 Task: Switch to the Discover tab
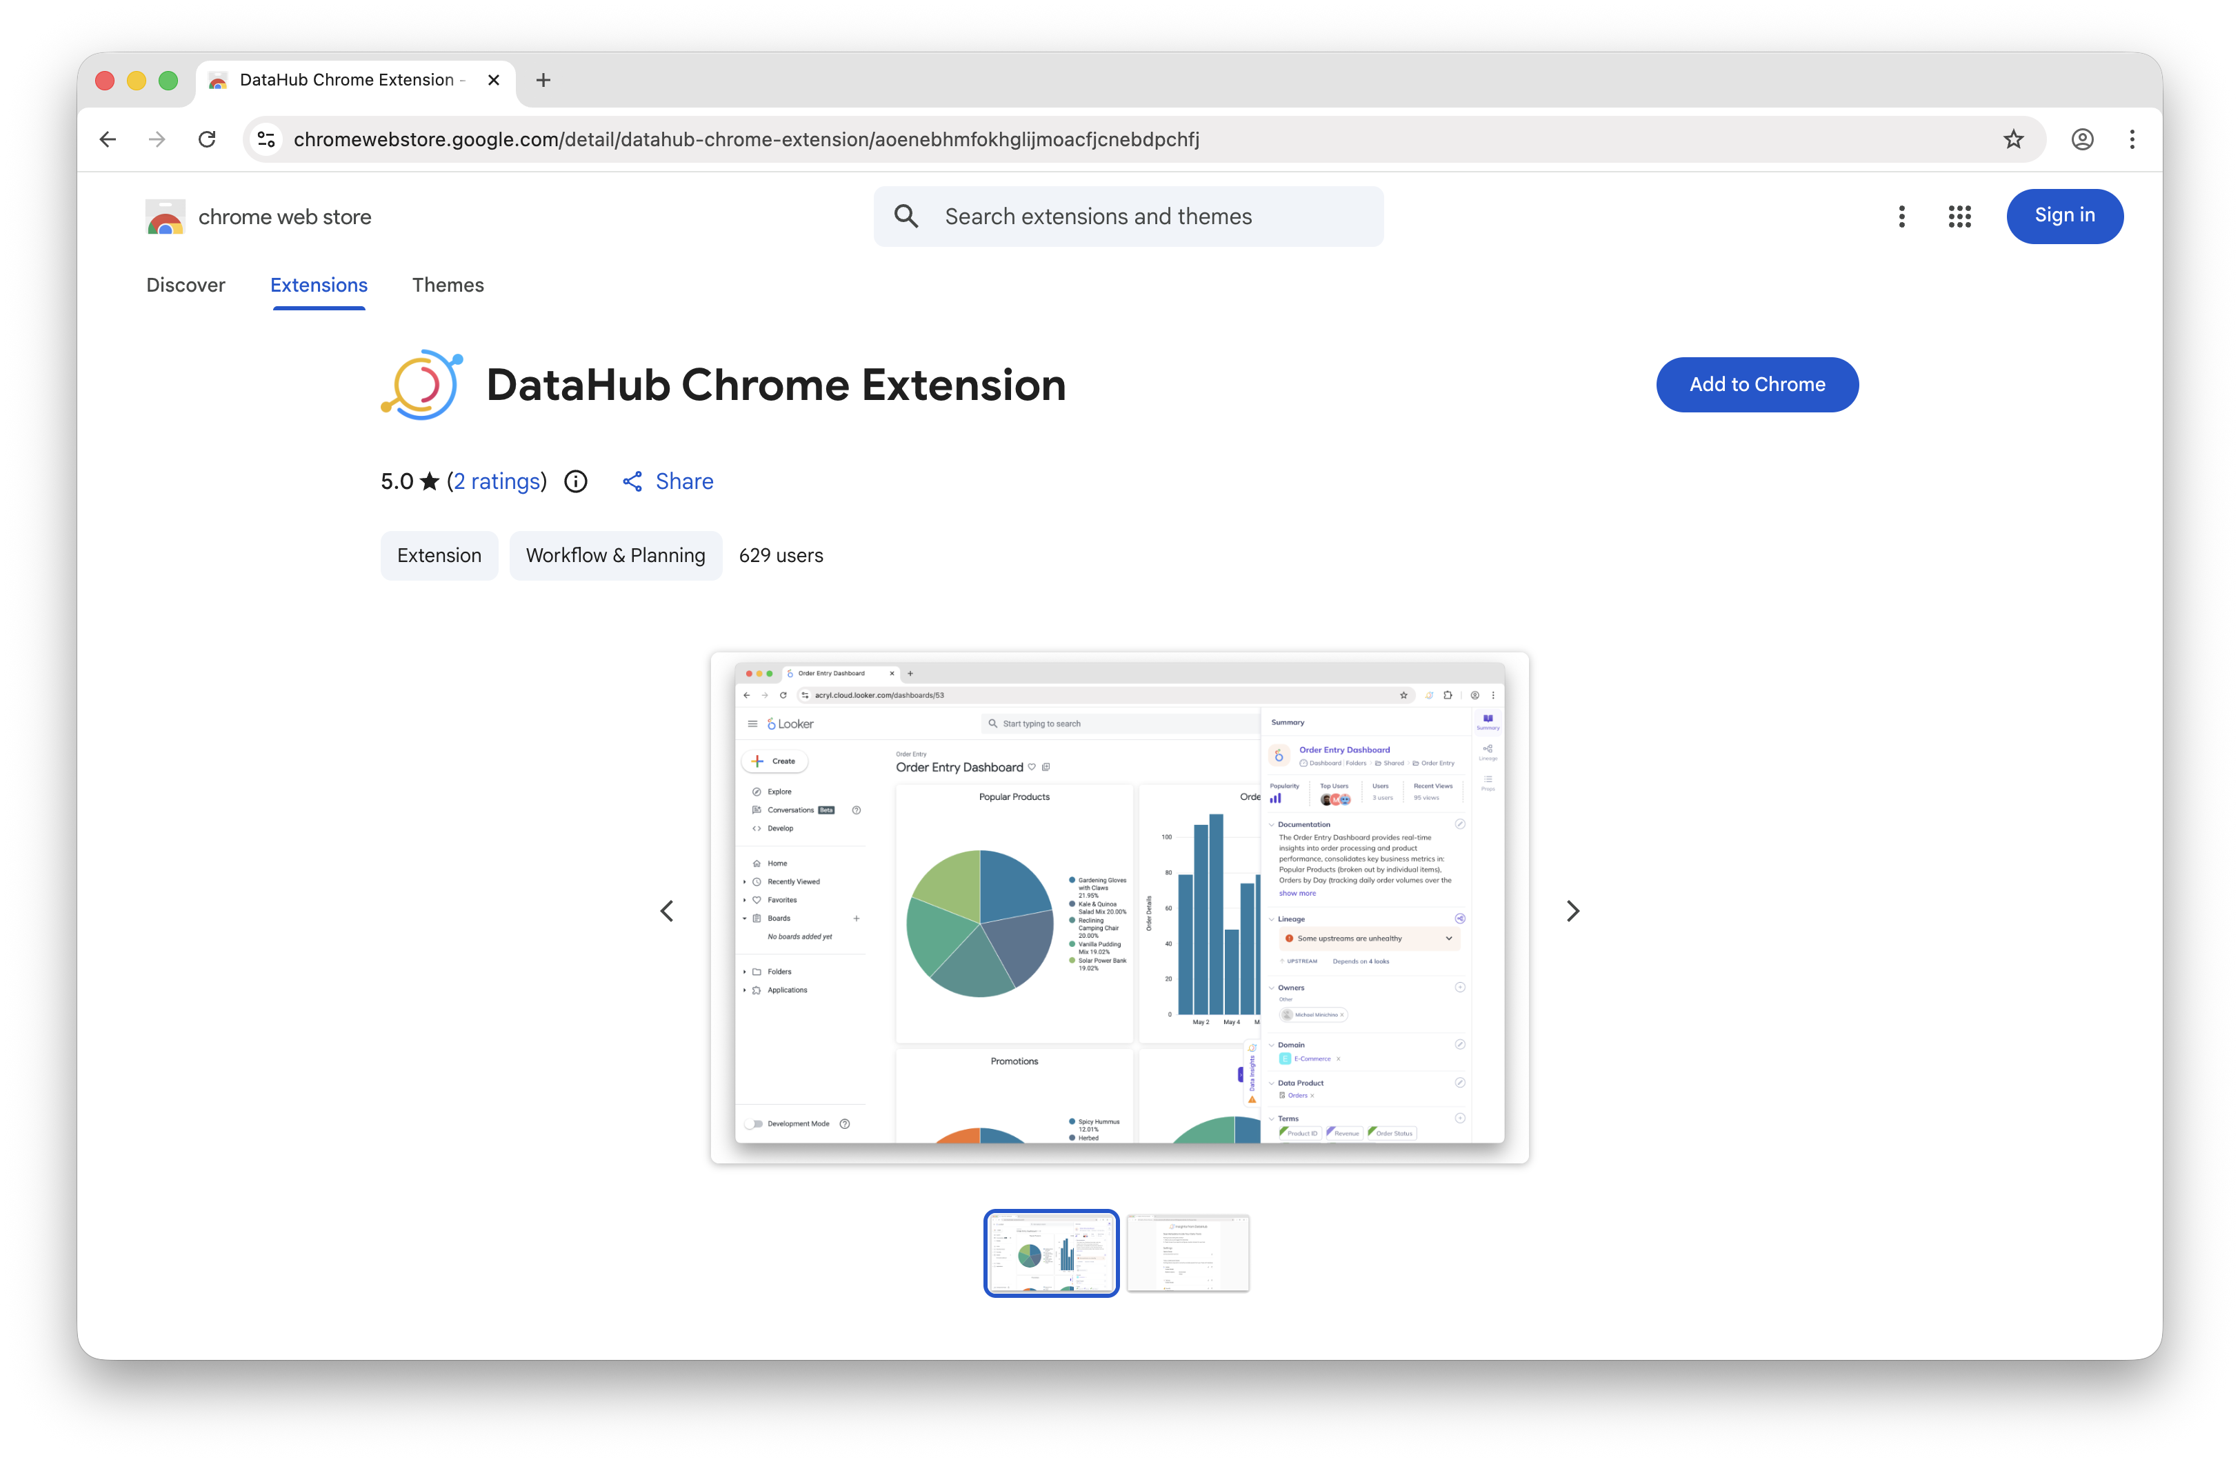point(186,286)
